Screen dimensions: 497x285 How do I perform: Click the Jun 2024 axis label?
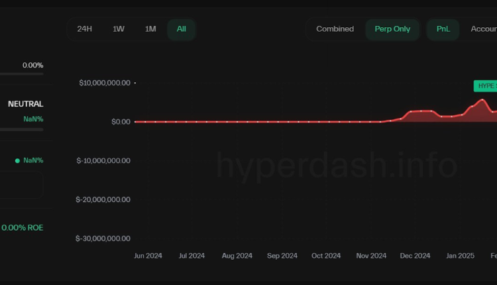click(148, 255)
